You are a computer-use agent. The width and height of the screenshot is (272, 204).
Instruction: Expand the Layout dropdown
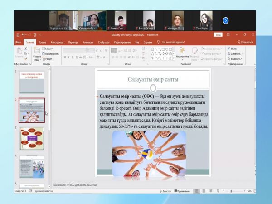[x=49, y=49]
